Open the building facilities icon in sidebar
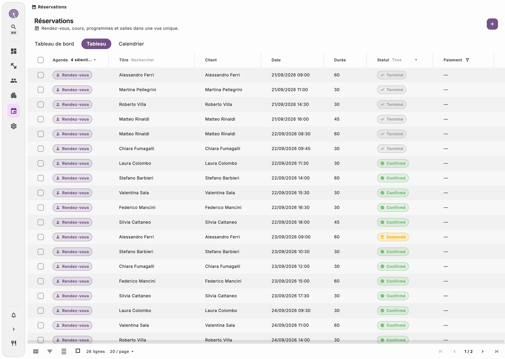 (x=14, y=95)
